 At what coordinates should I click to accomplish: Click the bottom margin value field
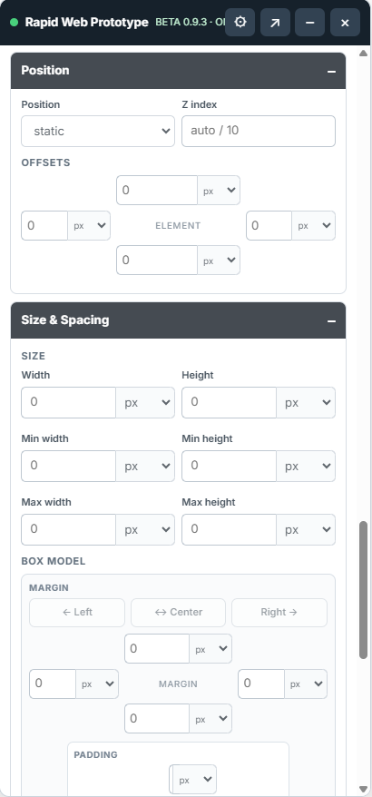tap(157, 719)
